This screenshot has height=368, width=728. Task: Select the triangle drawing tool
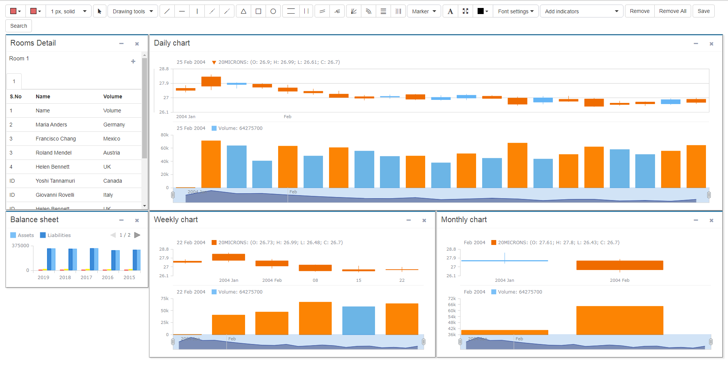244,11
